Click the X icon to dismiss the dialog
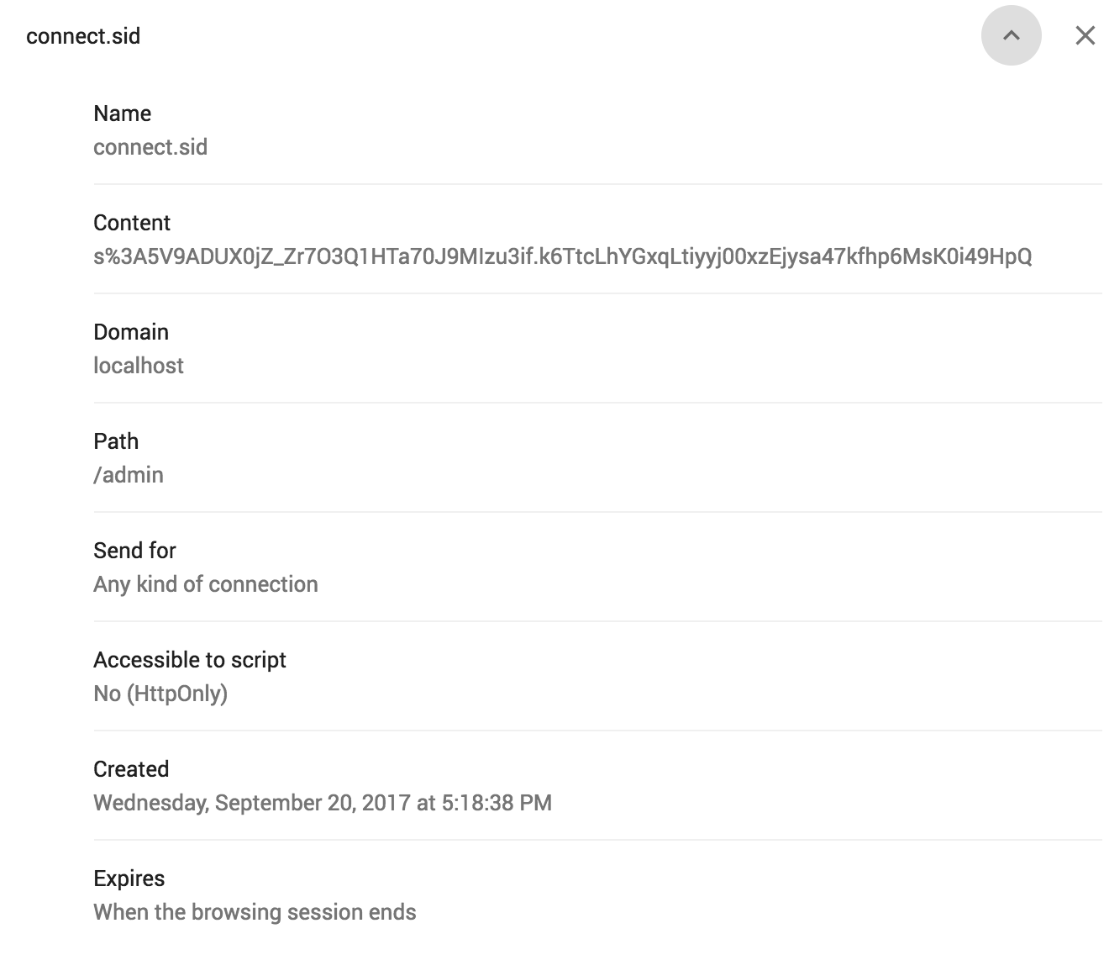This screenshot has width=1109, height=955. [1085, 35]
